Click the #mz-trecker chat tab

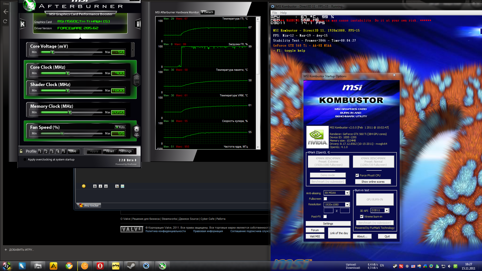click(x=89, y=205)
